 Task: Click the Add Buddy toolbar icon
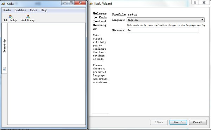10,17
